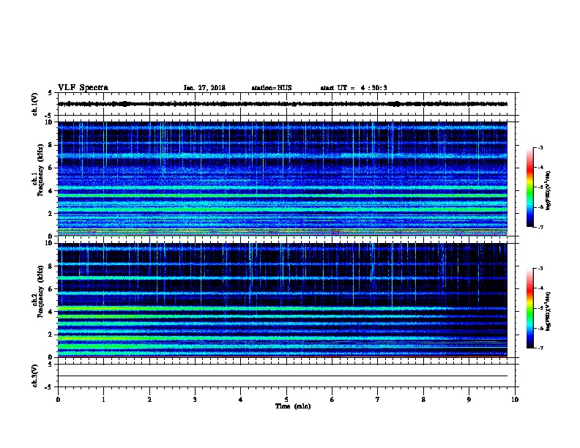Click the 'VLF Spectra' plot title

coord(83,88)
